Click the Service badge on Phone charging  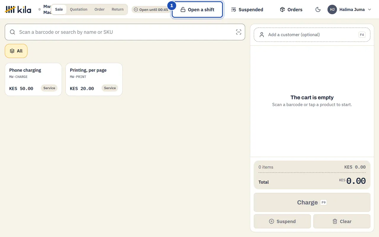pyautogui.click(x=49, y=88)
